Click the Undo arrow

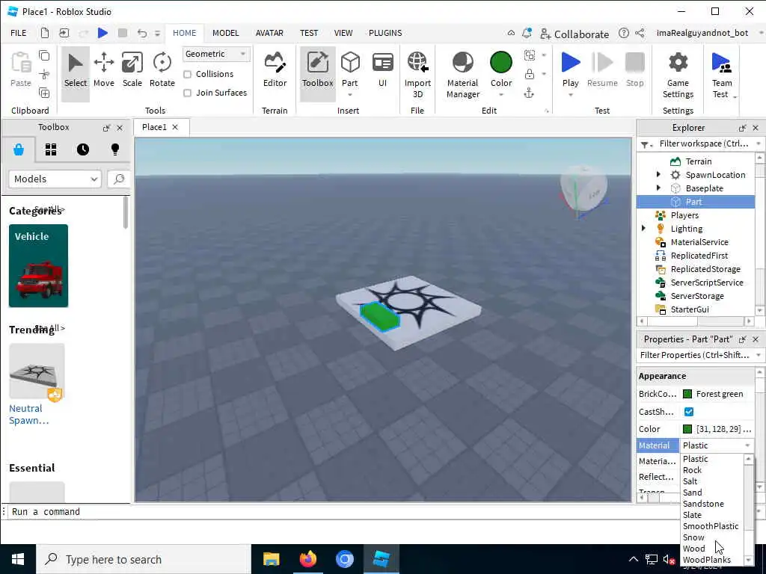tap(141, 33)
